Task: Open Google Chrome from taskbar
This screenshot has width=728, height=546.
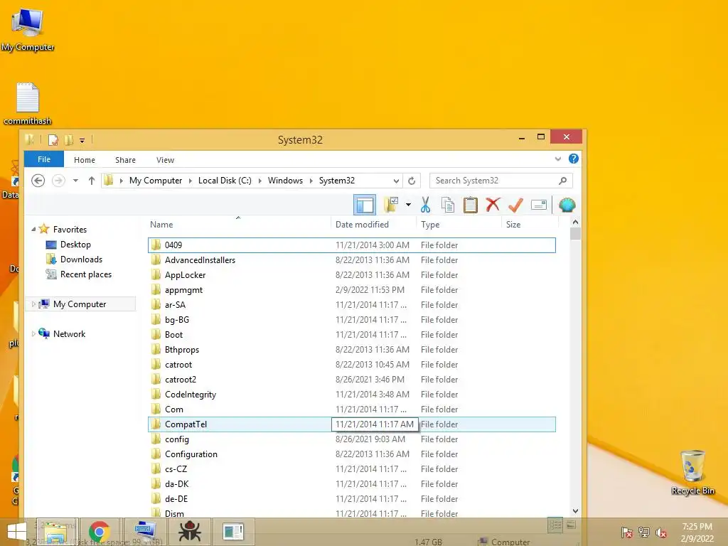Action: [x=100, y=532]
